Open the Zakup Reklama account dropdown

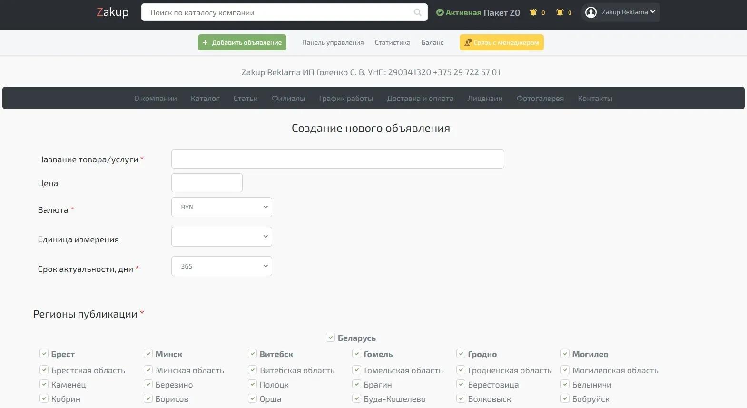[621, 12]
